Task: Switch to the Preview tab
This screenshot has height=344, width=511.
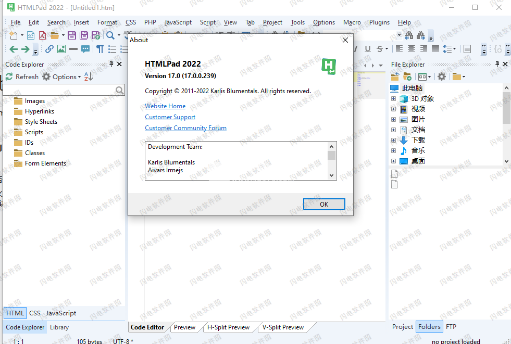Action: coord(184,327)
